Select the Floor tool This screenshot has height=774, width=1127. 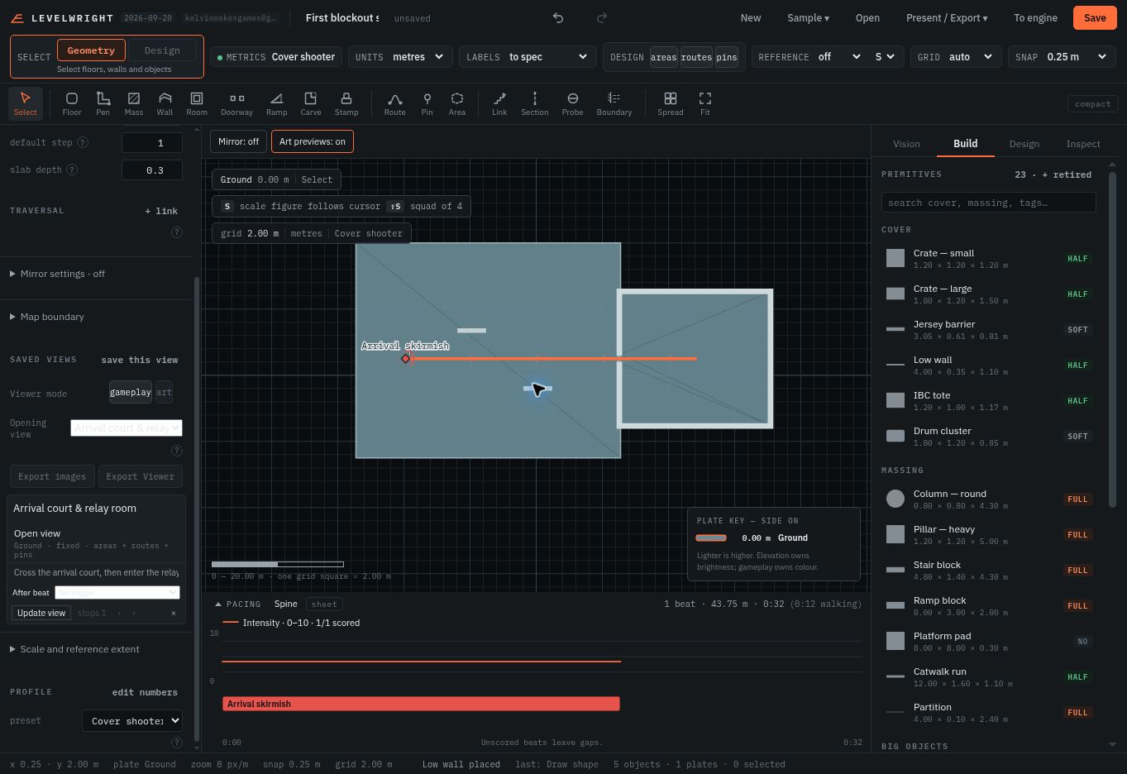pos(72,103)
